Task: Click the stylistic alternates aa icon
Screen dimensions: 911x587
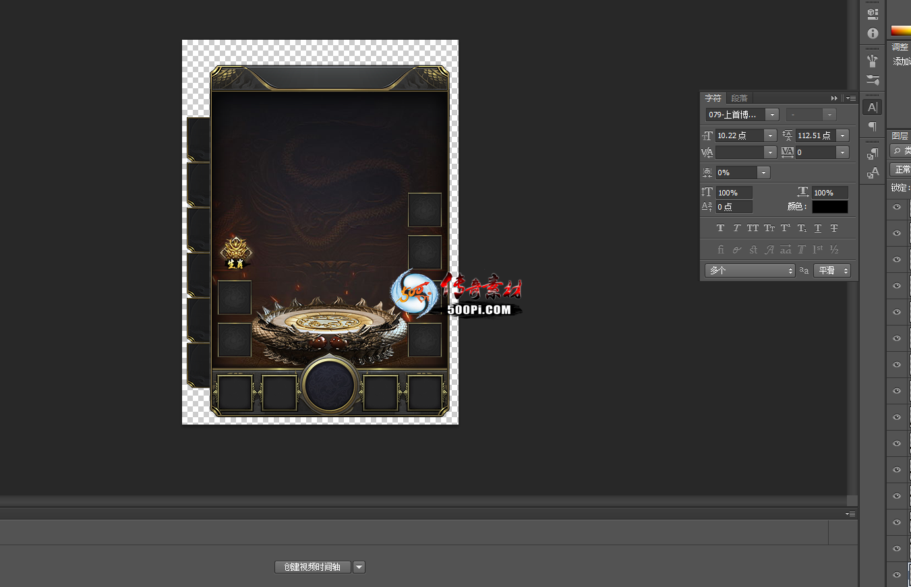Action: [x=786, y=249]
